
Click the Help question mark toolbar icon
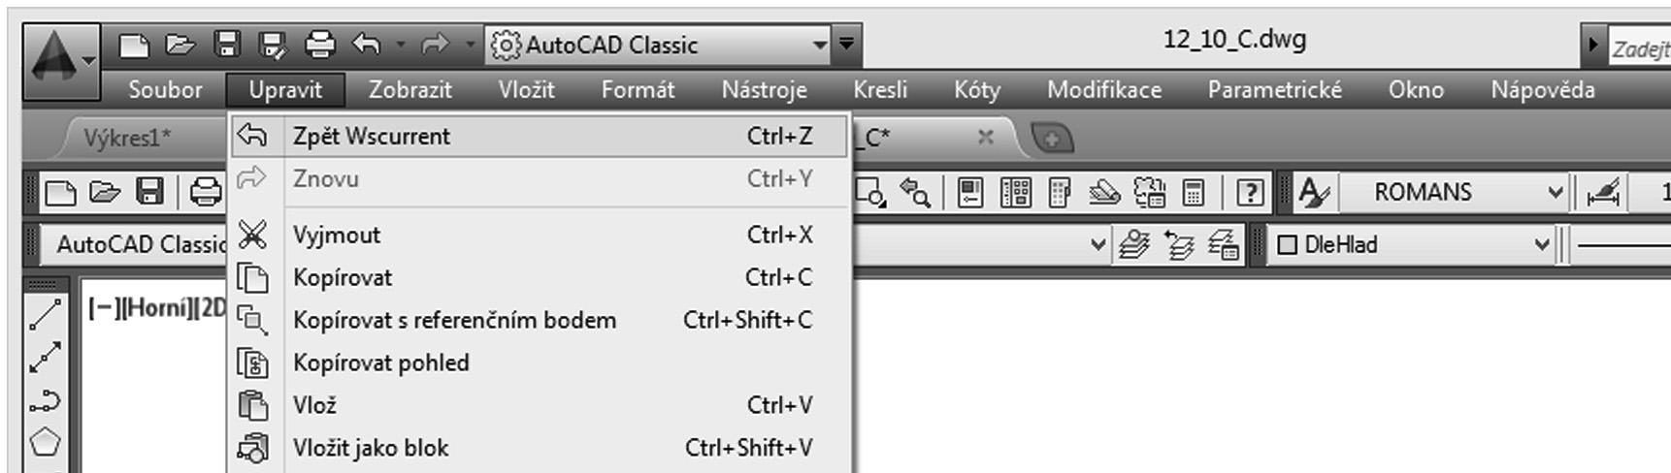click(x=1250, y=193)
